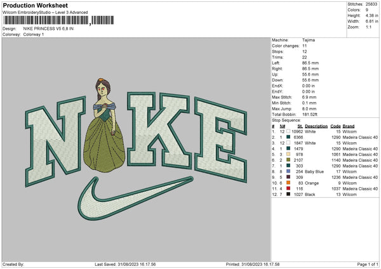Click the princess figure in the design preview
381x269 pixels.
click(104, 126)
